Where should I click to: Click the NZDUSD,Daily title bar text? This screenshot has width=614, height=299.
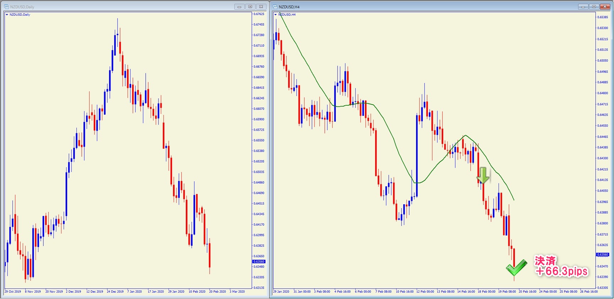pos(22,7)
